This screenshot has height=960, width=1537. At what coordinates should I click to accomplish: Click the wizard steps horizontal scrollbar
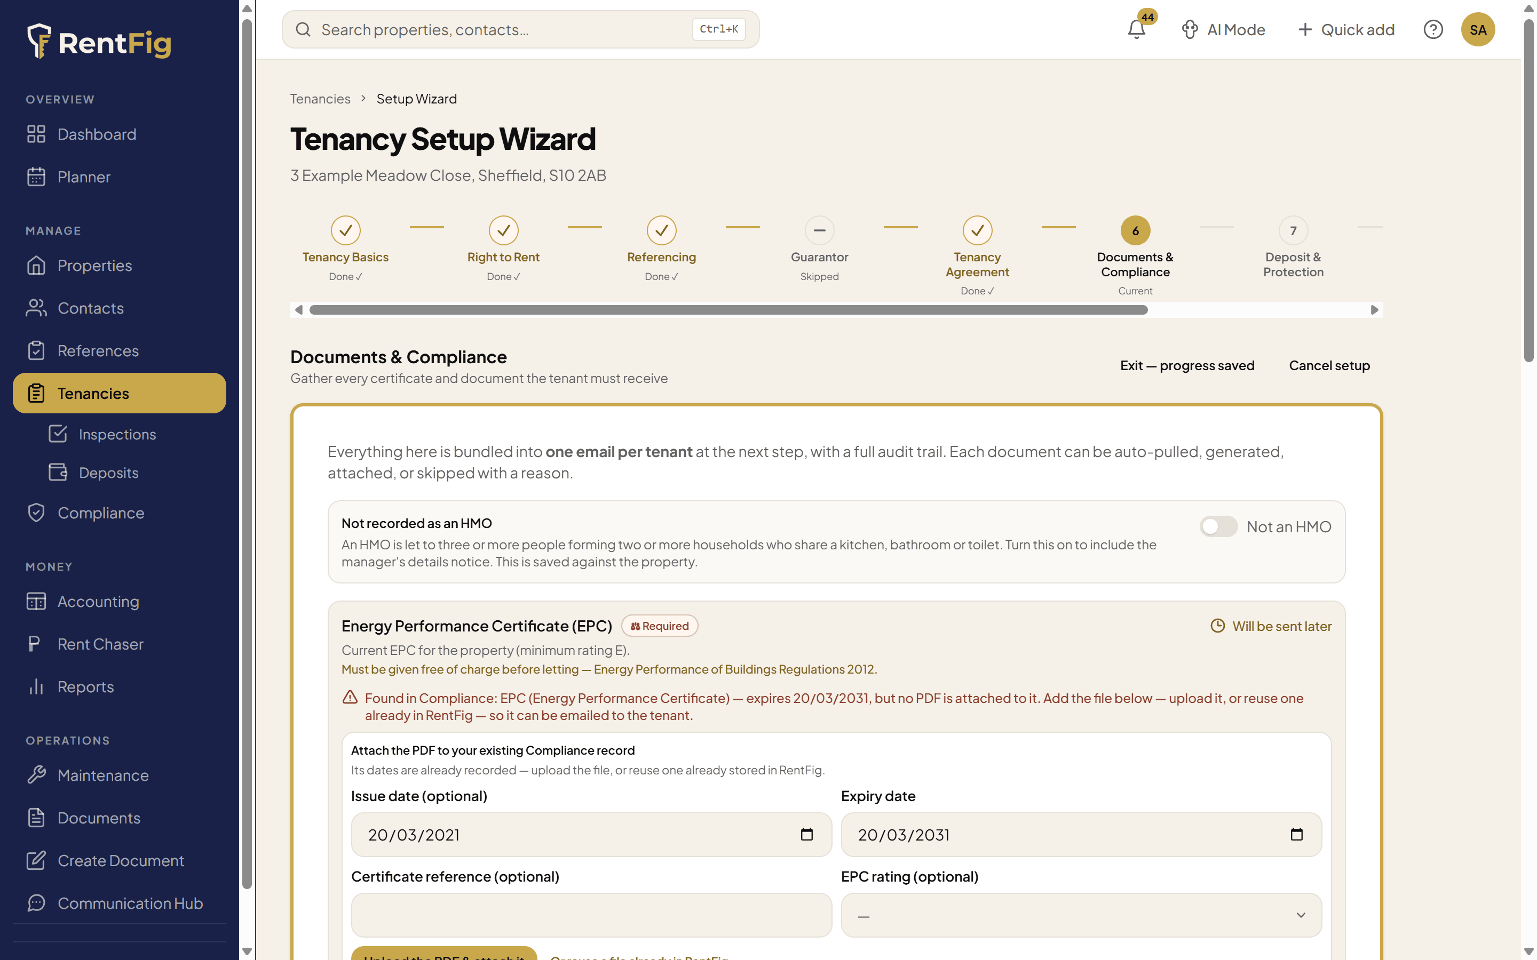click(x=728, y=309)
